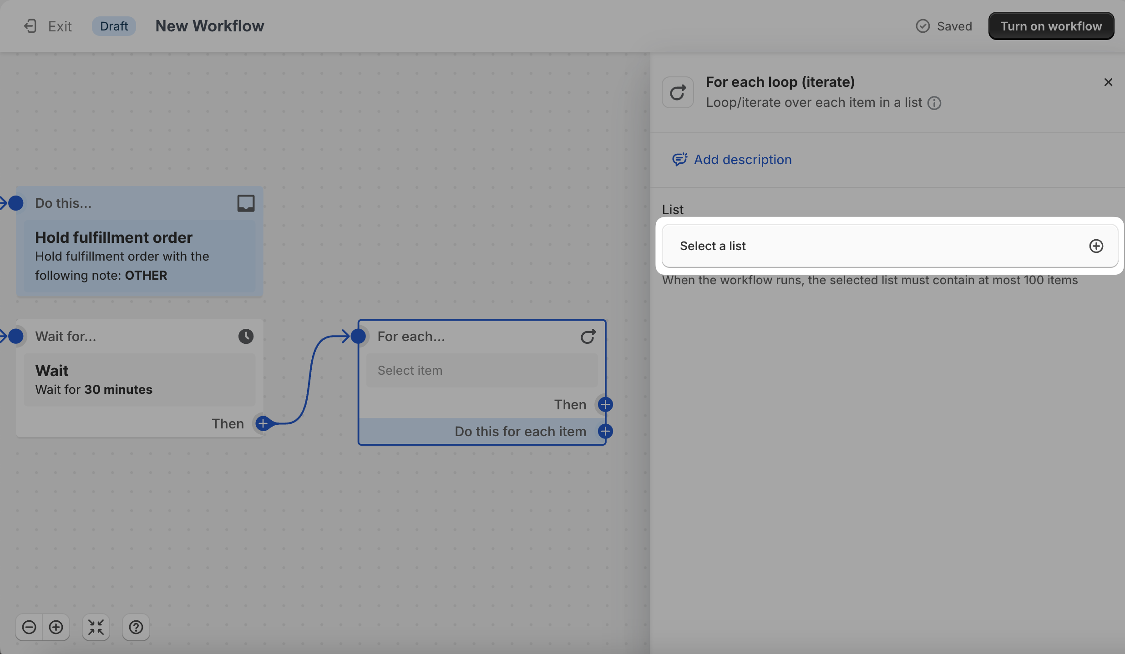This screenshot has width=1125, height=654.
Task: Click the help question mark icon bottom bar
Action: tap(136, 627)
